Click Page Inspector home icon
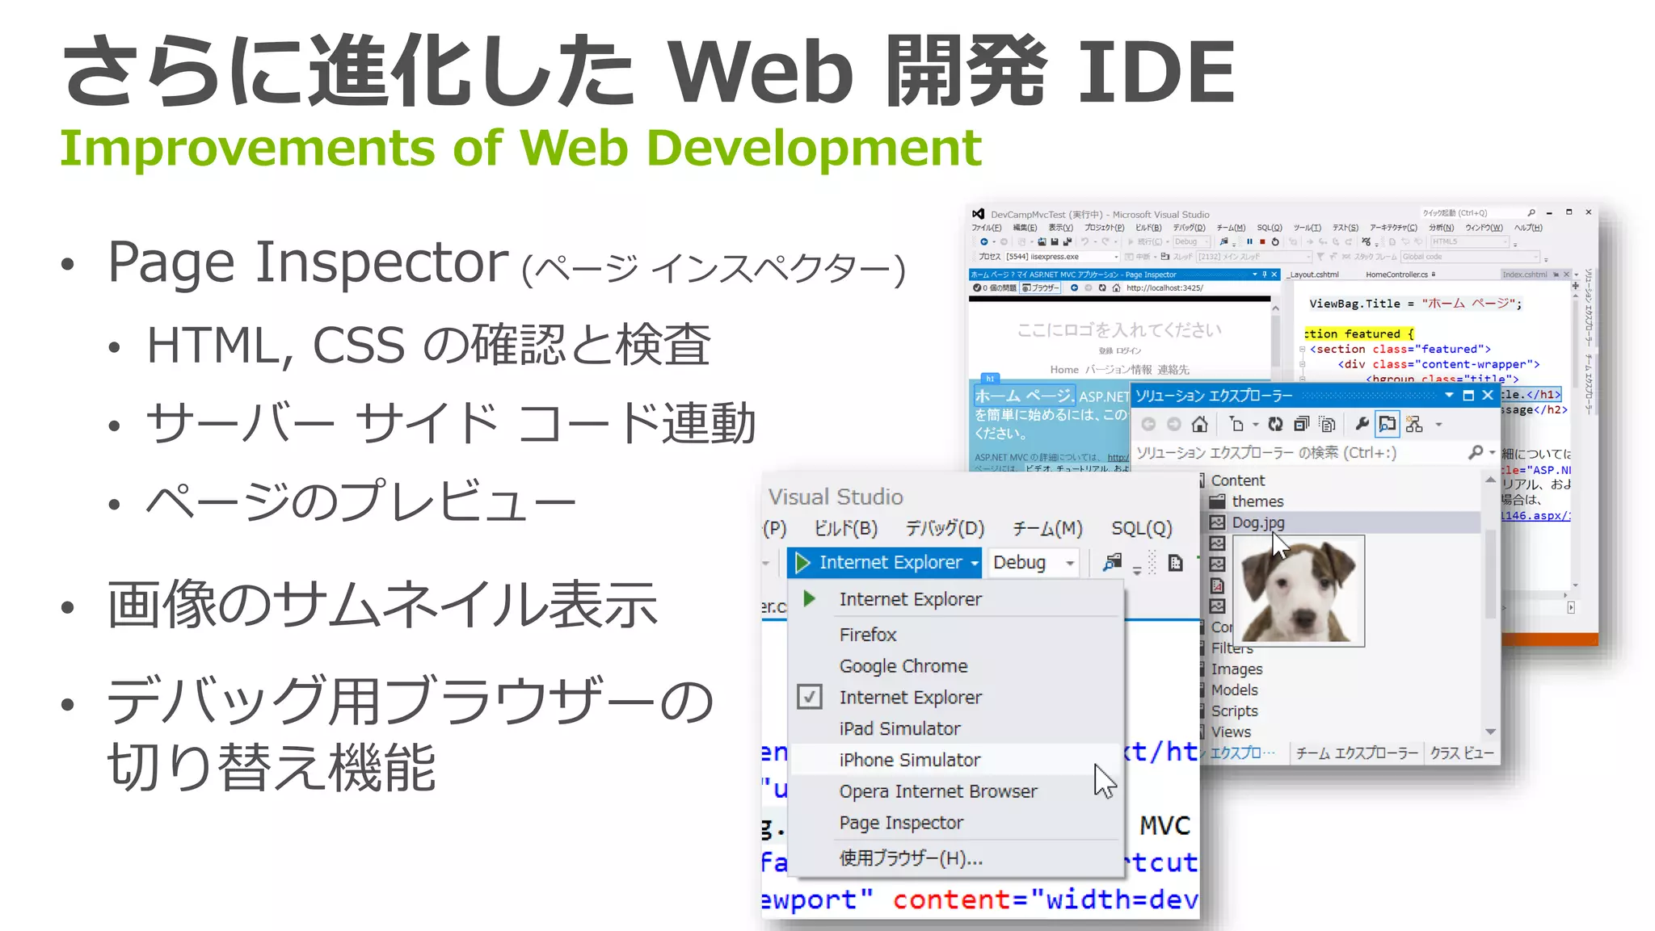The width and height of the screenshot is (1655, 931). (x=1116, y=287)
